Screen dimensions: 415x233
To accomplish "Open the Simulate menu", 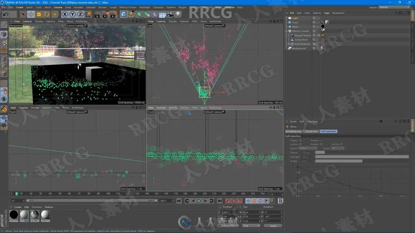I will tap(91, 7).
